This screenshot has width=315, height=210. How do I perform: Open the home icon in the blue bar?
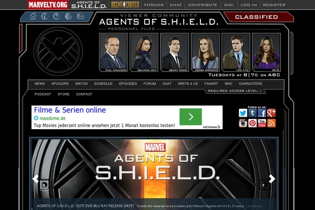coord(33,16)
